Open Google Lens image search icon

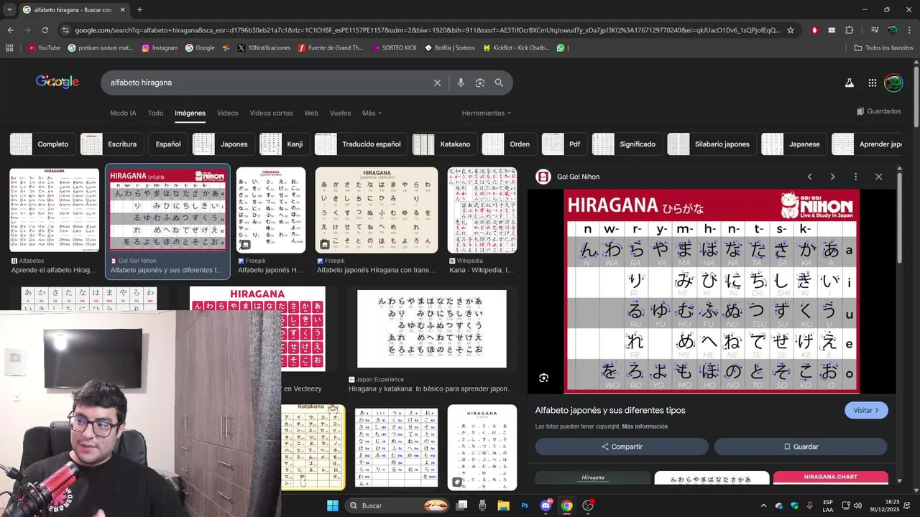tap(480, 83)
